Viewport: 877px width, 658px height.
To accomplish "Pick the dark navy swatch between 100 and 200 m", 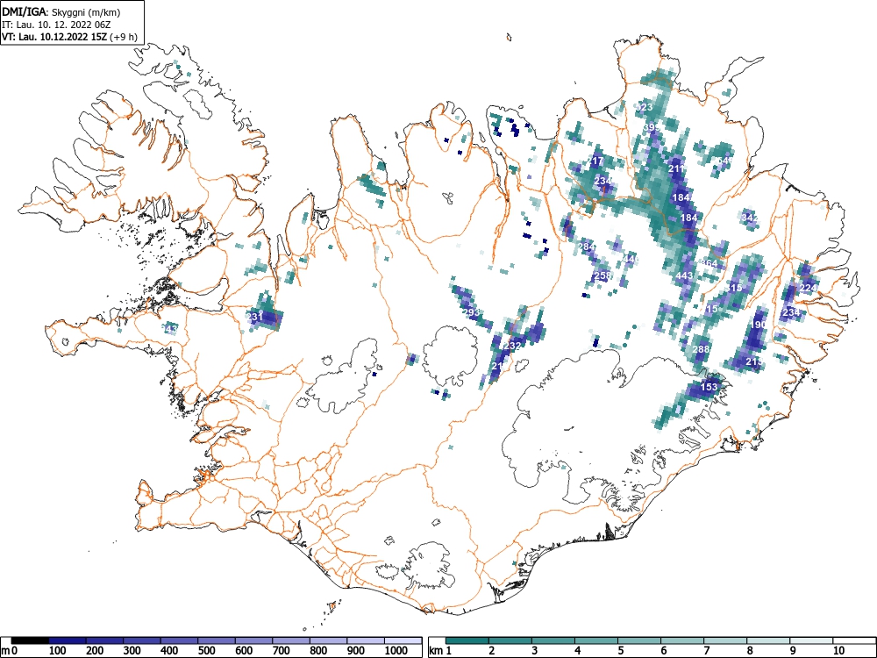I will (x=68, y=640).
